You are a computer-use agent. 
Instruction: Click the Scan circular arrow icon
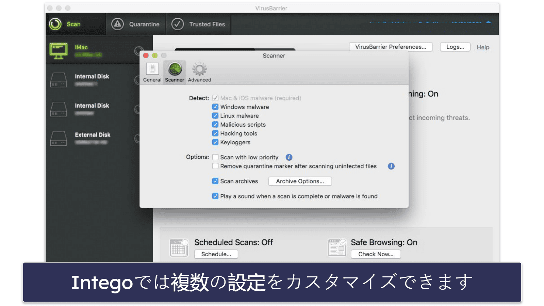coord(55,24)
